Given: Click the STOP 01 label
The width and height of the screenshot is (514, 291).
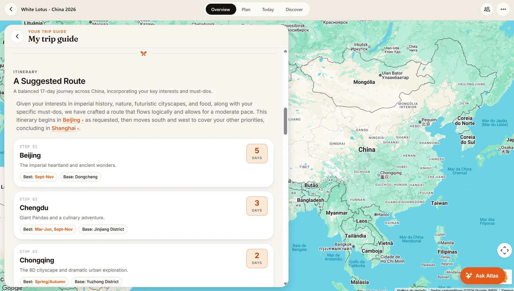Looking at the screenshot, I should point(29,147).
